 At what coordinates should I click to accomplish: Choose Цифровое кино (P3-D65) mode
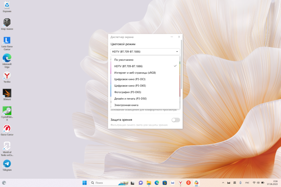tap(145, 86)
